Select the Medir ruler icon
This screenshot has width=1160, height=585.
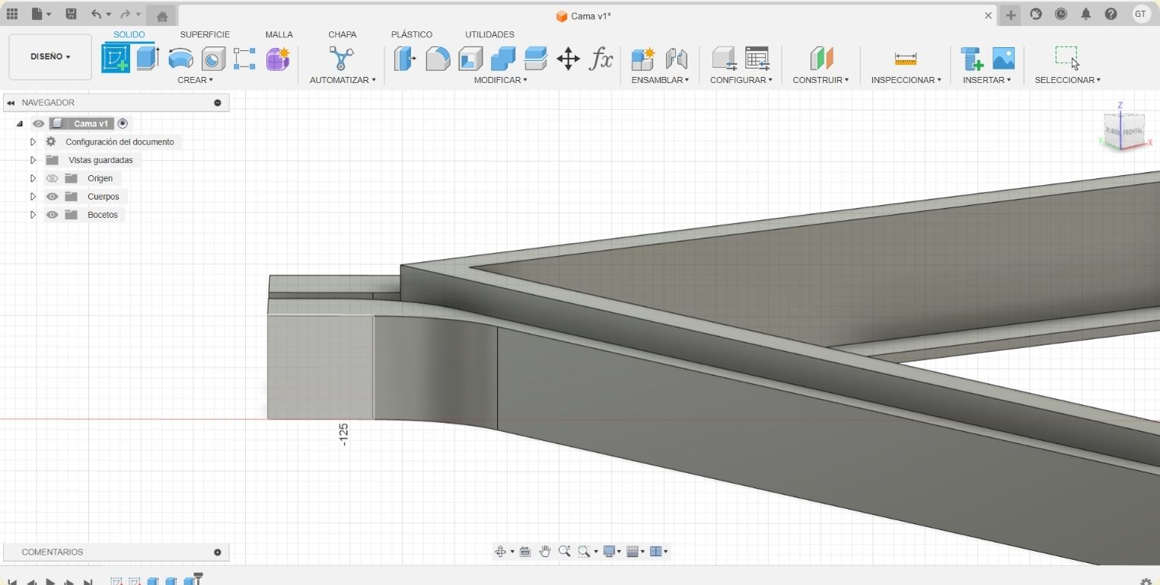pyautogui.click(x=906, y=59)
